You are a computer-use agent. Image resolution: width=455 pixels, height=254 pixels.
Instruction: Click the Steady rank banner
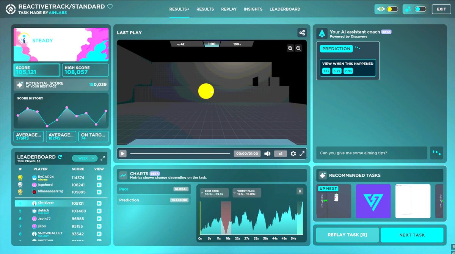(61, 45)
